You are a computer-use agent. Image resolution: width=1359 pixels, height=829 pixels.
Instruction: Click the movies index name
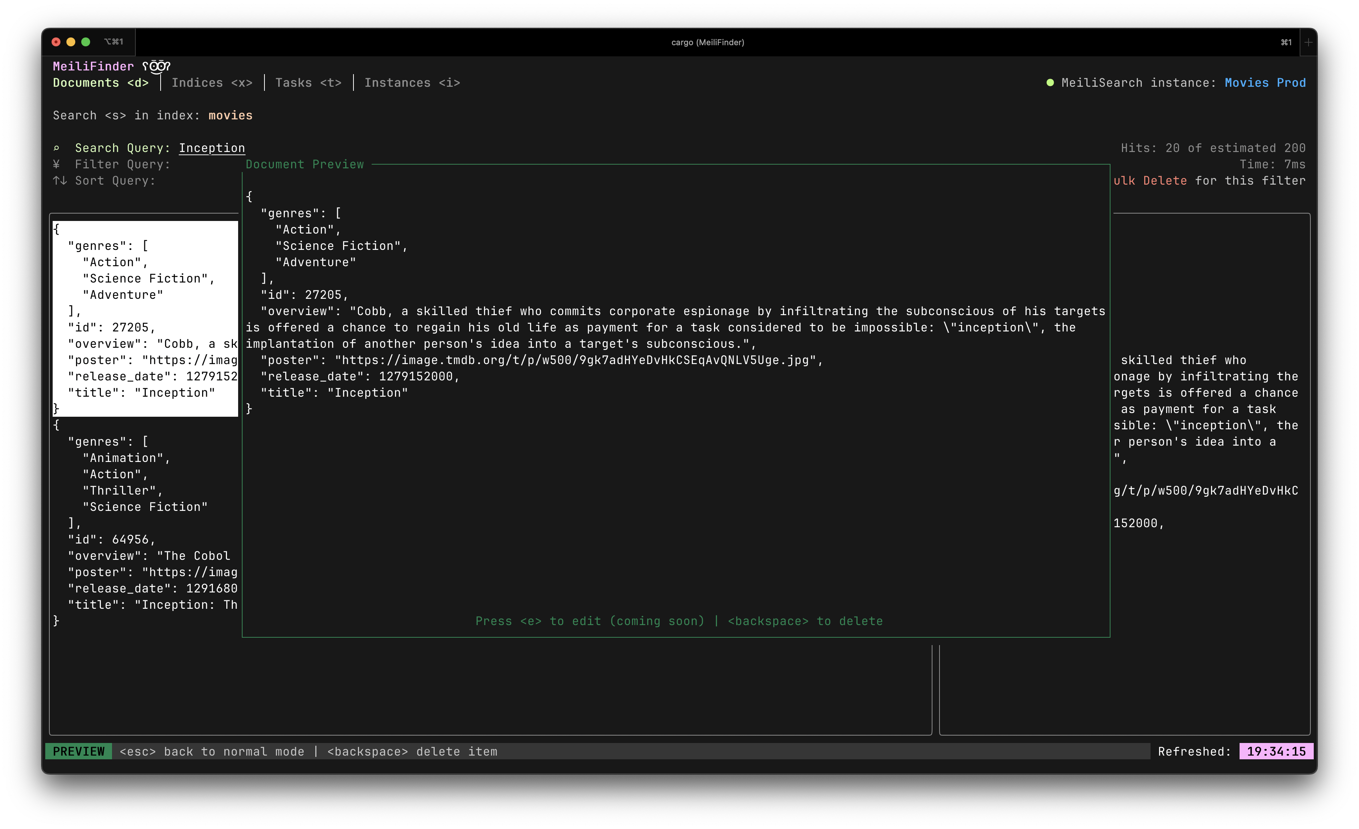pos(231,115)
